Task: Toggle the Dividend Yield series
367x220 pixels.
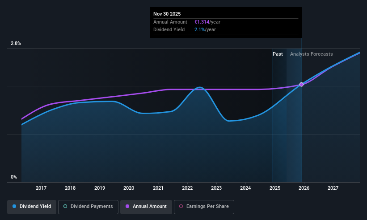Action: [x=32, y=207]
